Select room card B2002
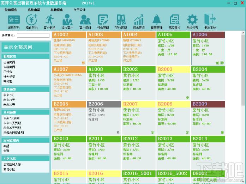This screenshot has height=184, width=246. click(139, 83)
